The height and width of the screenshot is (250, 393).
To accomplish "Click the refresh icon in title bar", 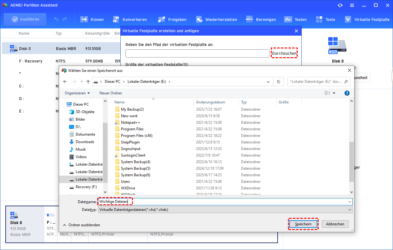I will 340,5.
